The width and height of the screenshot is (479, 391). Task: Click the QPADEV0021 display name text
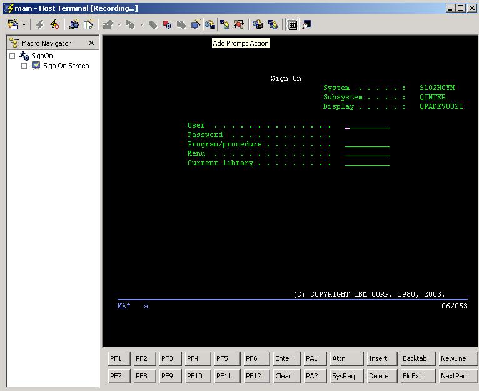[x=441, y=106]
